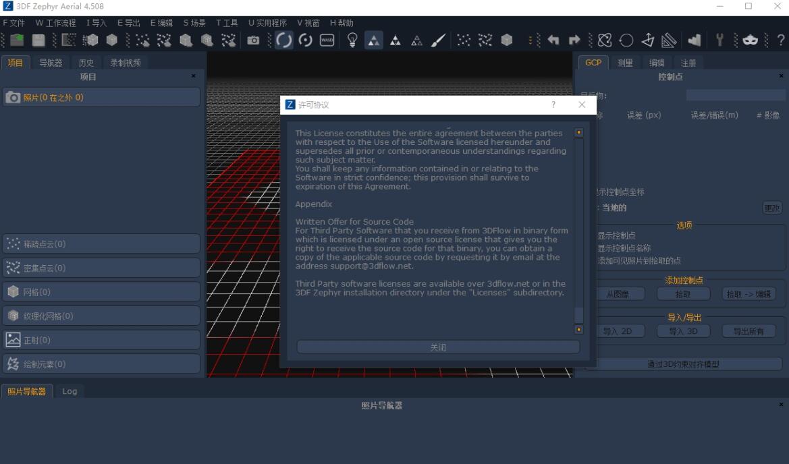Image resolution: width=789 pixels, height=464 pixels.
Task: Click 通过3D约束对齐模型 button
Action: point(683,364)
